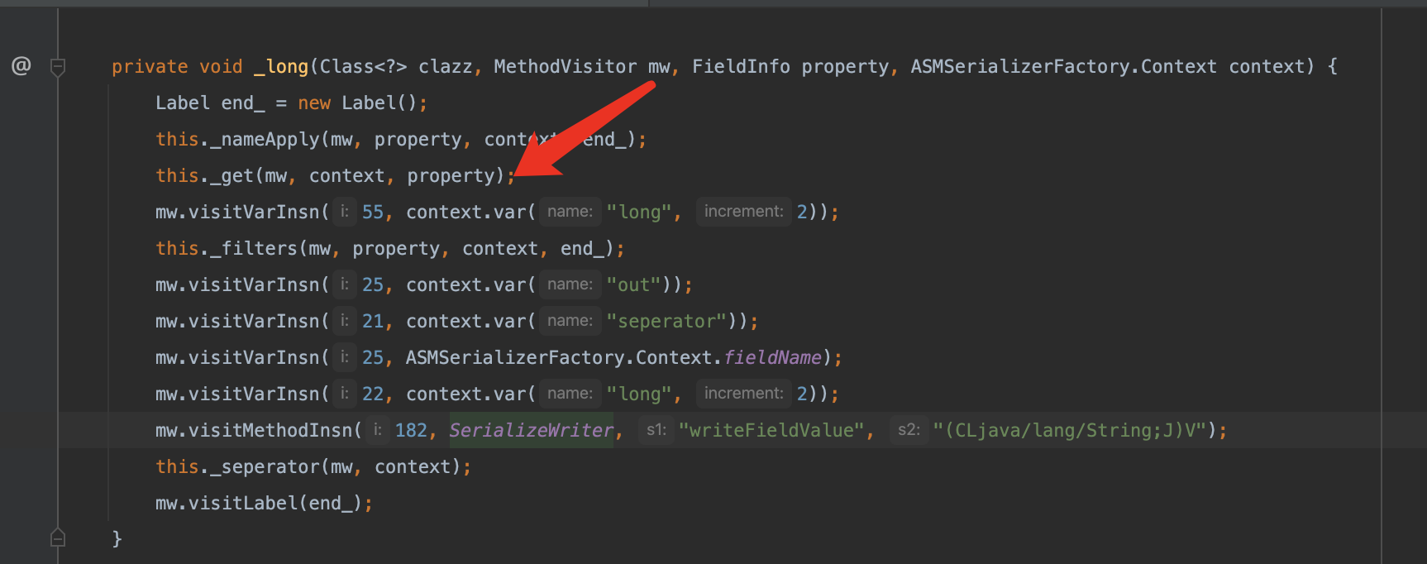
Task: Click the number 182 opcode argument
Action: click(411, 430)
